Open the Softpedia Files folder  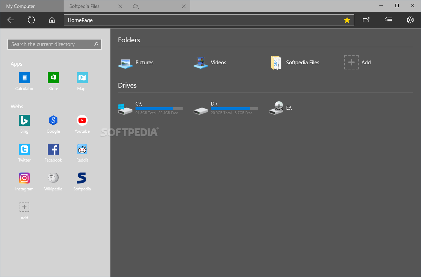(295, 63)
